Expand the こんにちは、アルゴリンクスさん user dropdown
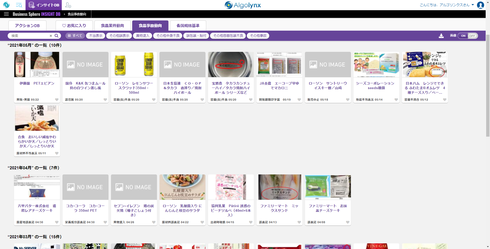Image resolution: width=490 pixels, height=249 pixels. tap(473, 5)
